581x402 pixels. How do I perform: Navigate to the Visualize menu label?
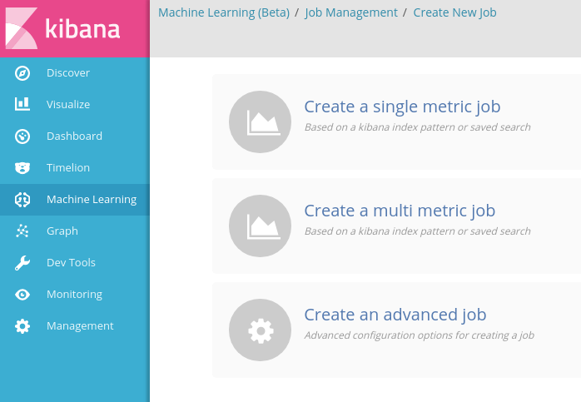coord(68,105)
